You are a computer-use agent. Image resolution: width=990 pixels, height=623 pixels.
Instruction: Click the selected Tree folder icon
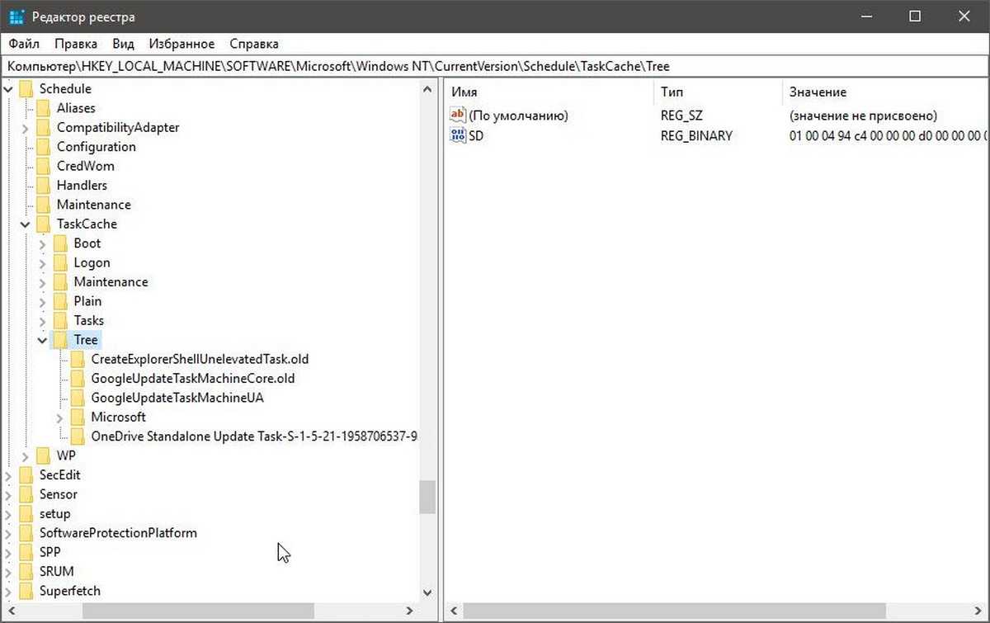(60, 340)
